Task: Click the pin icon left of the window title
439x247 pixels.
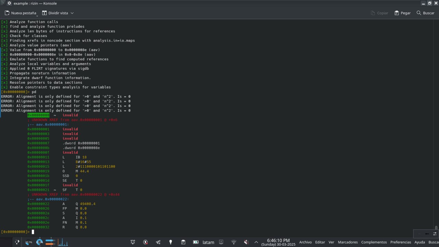Action: (9, 3)
